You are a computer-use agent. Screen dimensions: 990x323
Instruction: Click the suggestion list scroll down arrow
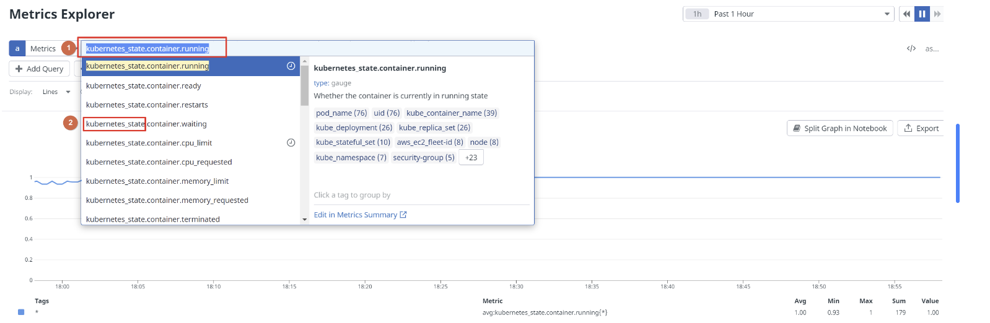[x=304, y=220]
